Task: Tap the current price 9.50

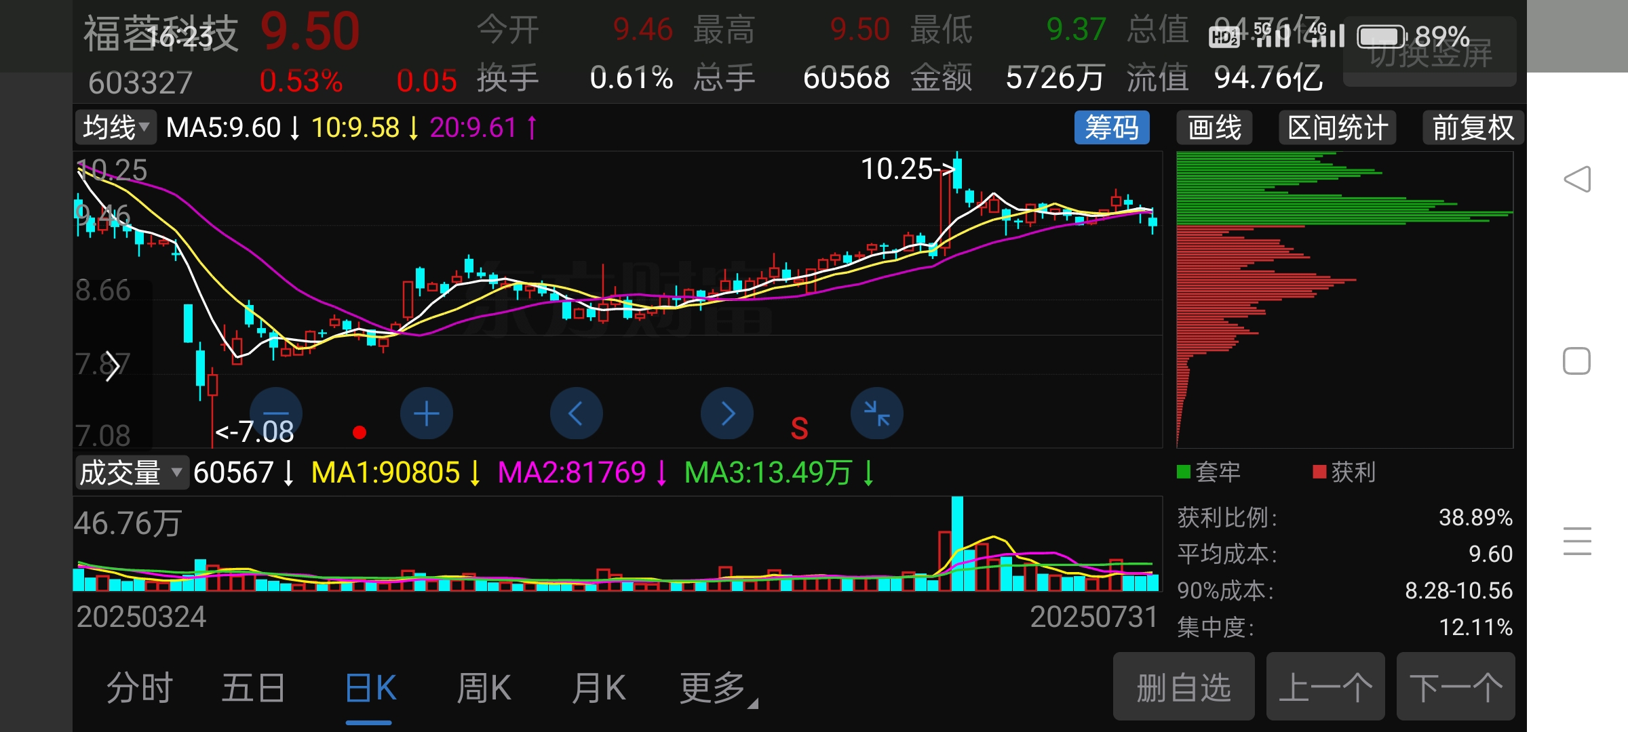Action: pyautogui.click(x=310, y=31)
